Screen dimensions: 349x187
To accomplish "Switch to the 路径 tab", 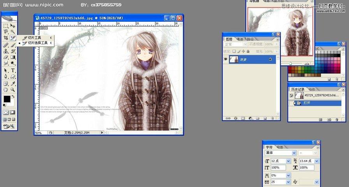I will [250, 39].
